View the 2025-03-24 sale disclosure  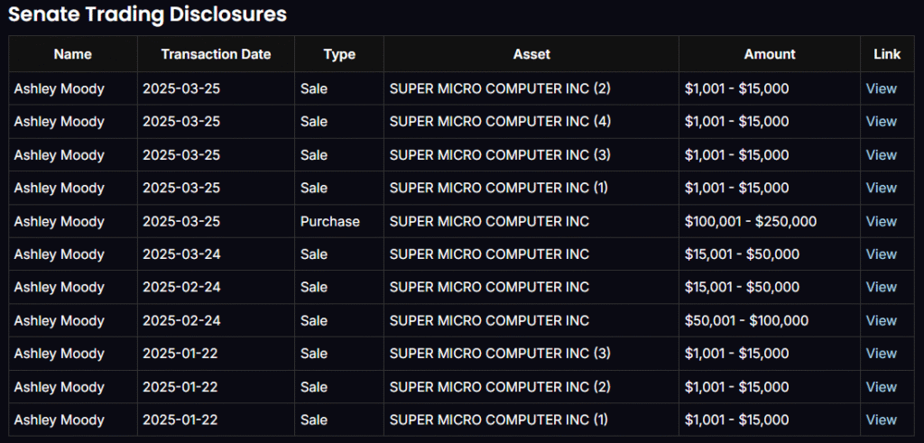click(x=881, y=254)
